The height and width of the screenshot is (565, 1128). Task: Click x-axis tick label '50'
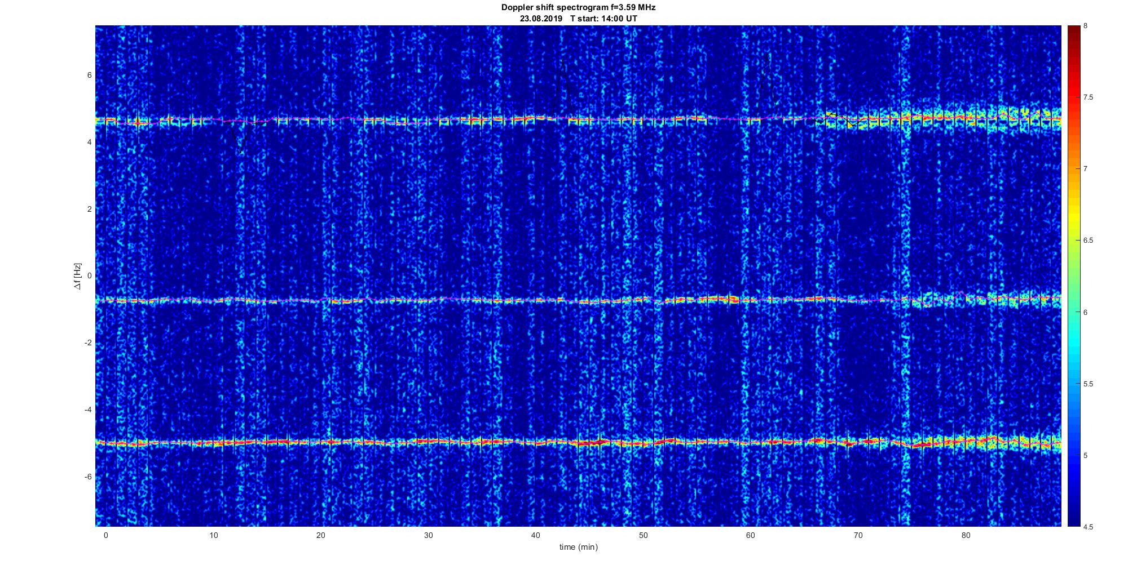(643, 535)
